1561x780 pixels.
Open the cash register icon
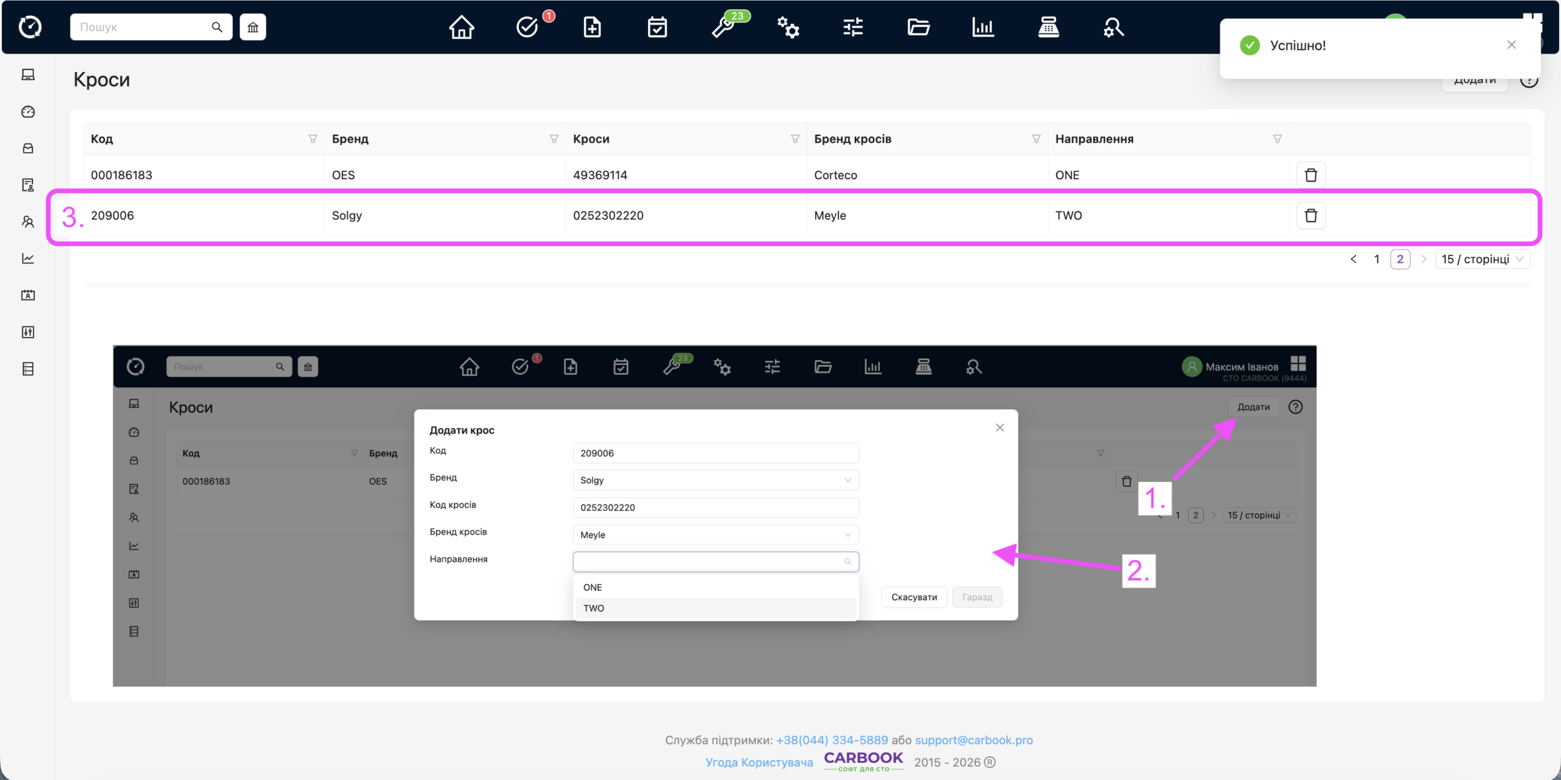click(1048, 27)
